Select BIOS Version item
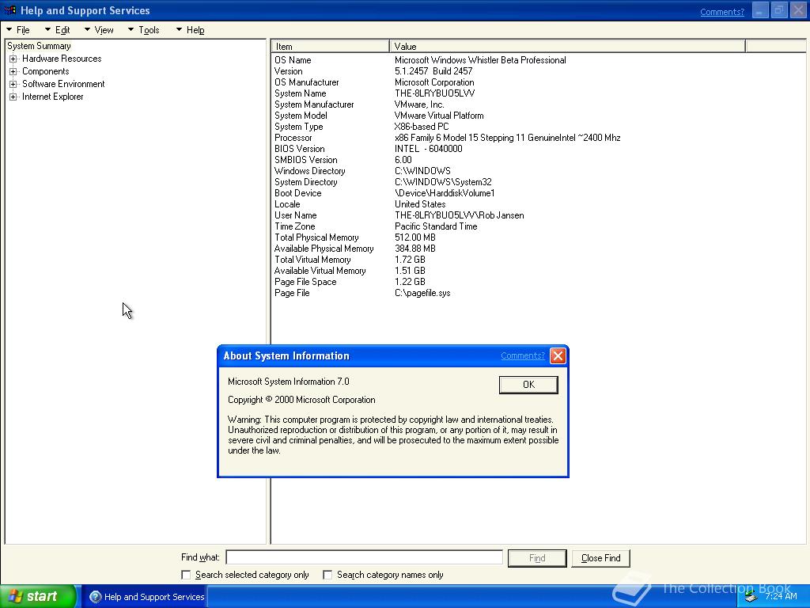Image resolution: width=810 pixels, height=608 pixels. [x=300, y=149]
